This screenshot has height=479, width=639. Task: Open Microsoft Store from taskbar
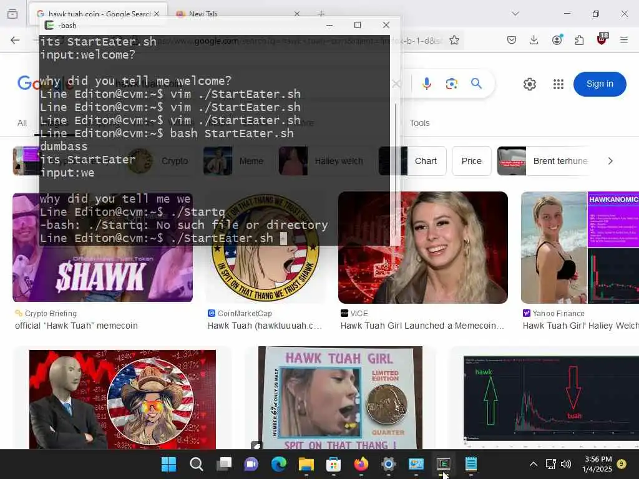tap(333, 464)
